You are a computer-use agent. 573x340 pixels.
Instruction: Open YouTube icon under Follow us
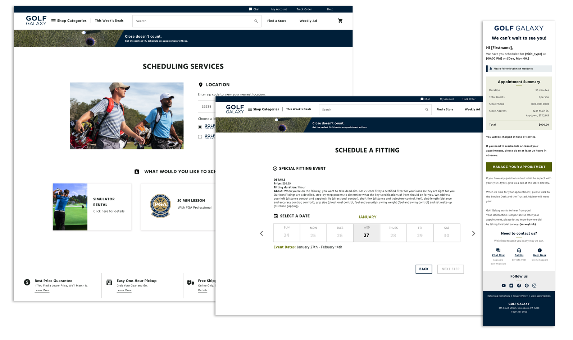tap(504, 286)
